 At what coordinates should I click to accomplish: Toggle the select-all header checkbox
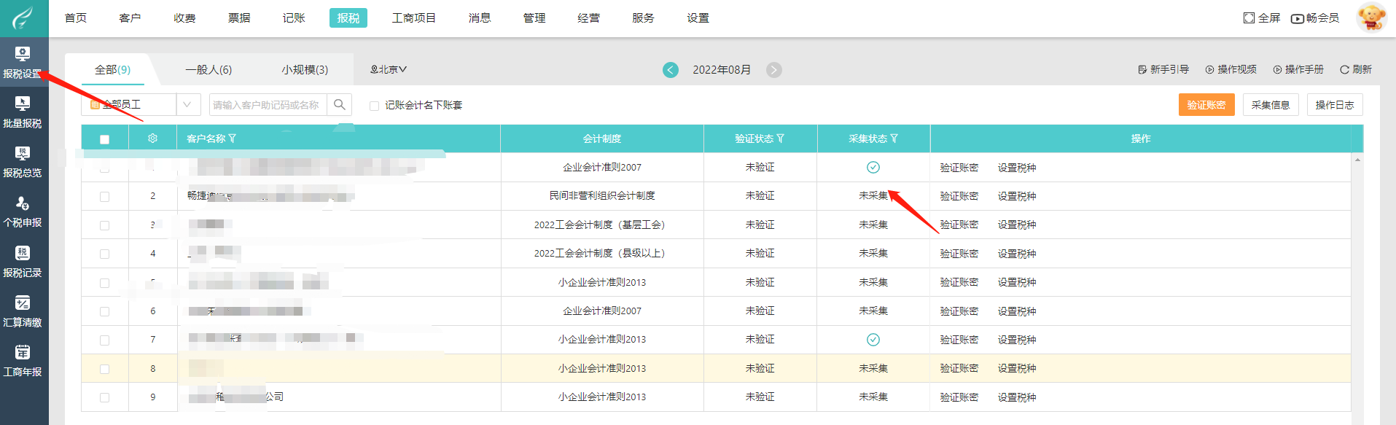point(104,139)
